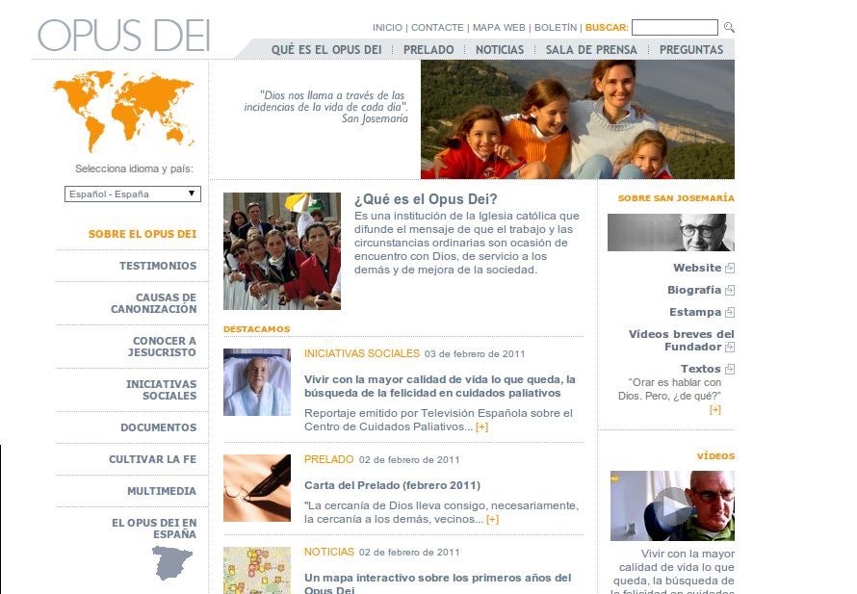Open the NOTICIAS article category label
This screenshot has width=857, height=594.
click(x=329, y=552)
